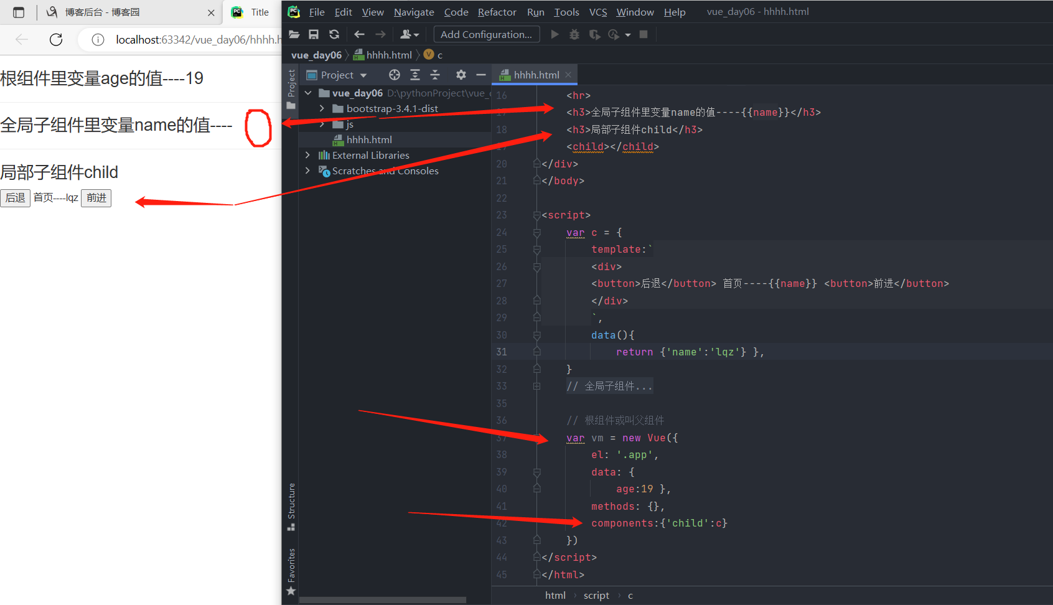Screen dimensions: 1053x605
Task: Open the Tools menu
Action: [566, 12]
